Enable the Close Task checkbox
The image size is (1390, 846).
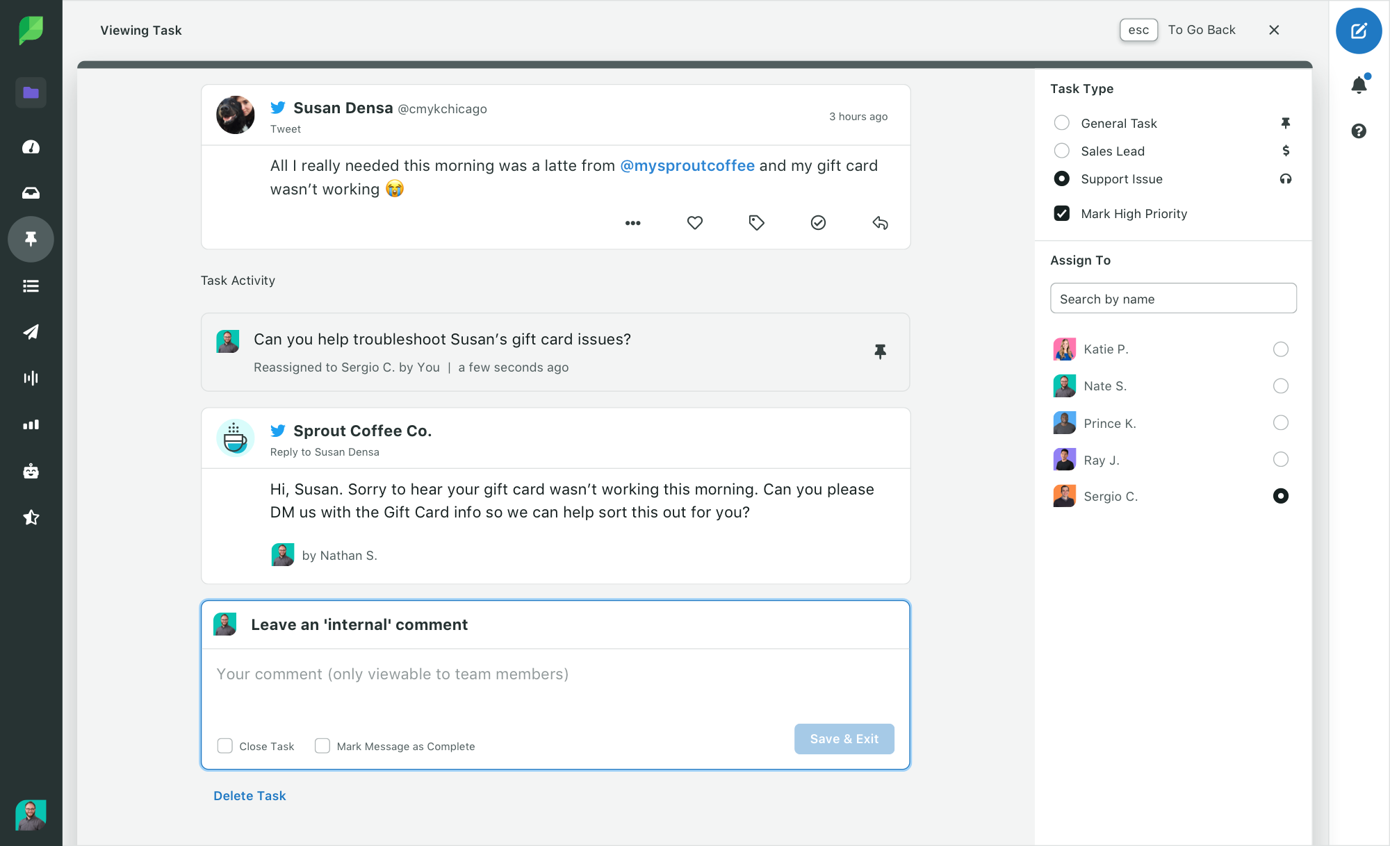point(224,746)
